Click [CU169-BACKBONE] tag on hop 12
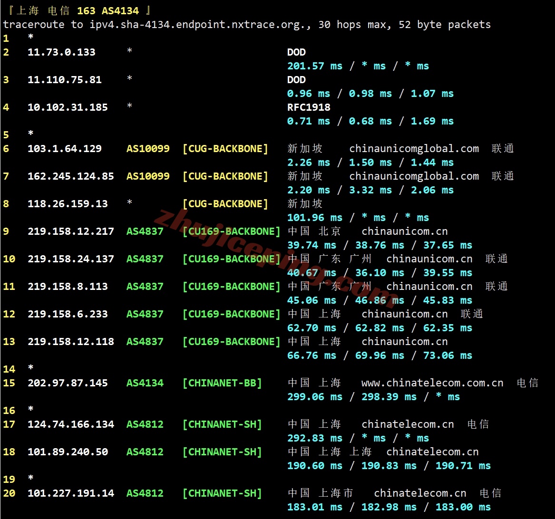555x519 pixels. click(x=232, y=314)
